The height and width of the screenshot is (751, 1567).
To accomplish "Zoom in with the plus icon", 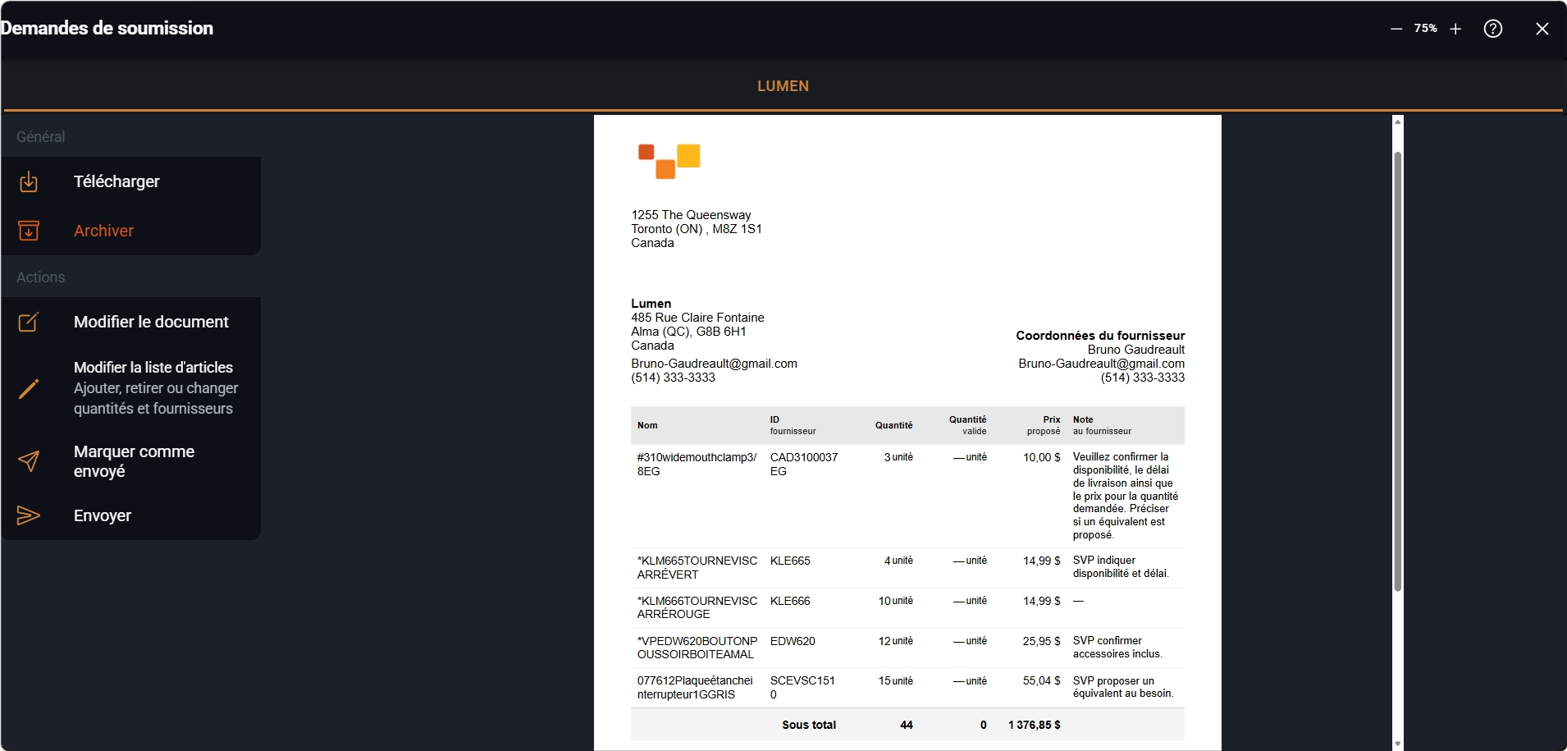I will [1455, 29].
